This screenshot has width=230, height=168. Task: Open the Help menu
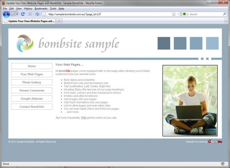coord(61,8)
